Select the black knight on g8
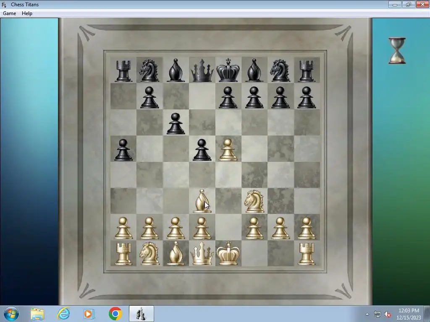The height and width of the screenshot is (322, 430). tap(280, 70)
